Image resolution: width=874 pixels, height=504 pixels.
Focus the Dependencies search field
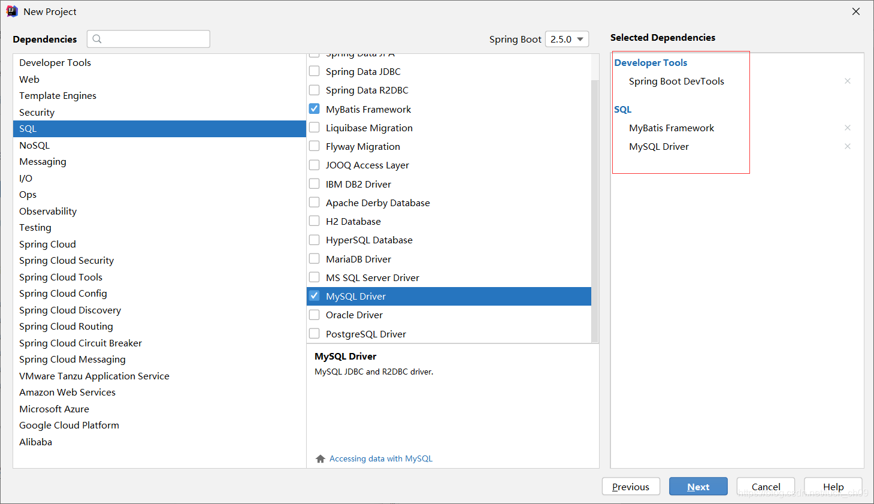(149, 39)
